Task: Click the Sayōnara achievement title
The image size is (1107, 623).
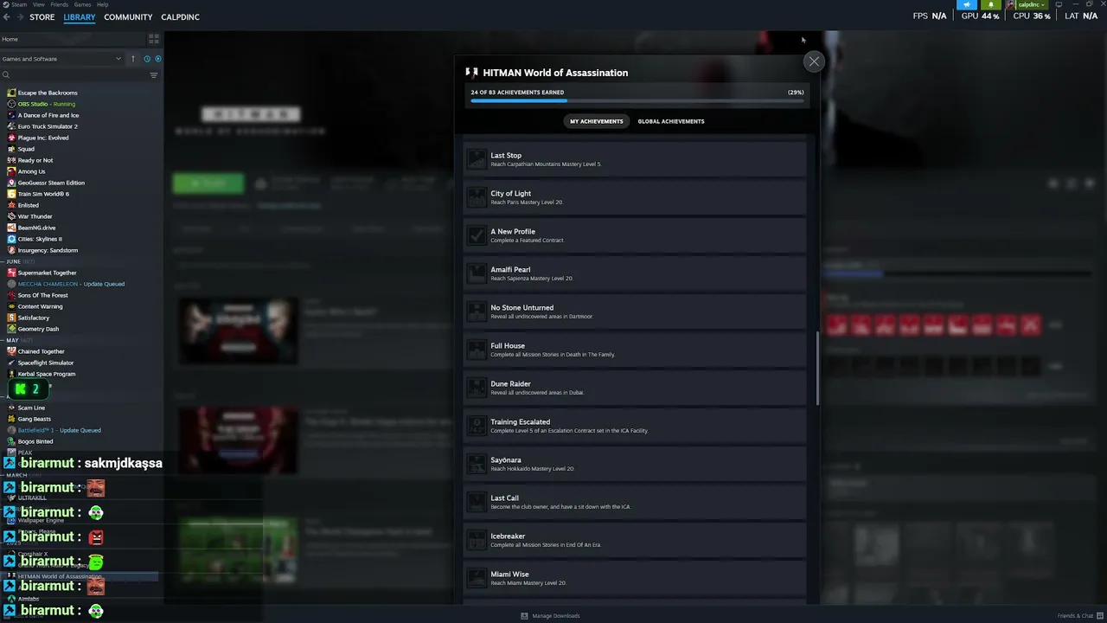Action: click(506, 460)
